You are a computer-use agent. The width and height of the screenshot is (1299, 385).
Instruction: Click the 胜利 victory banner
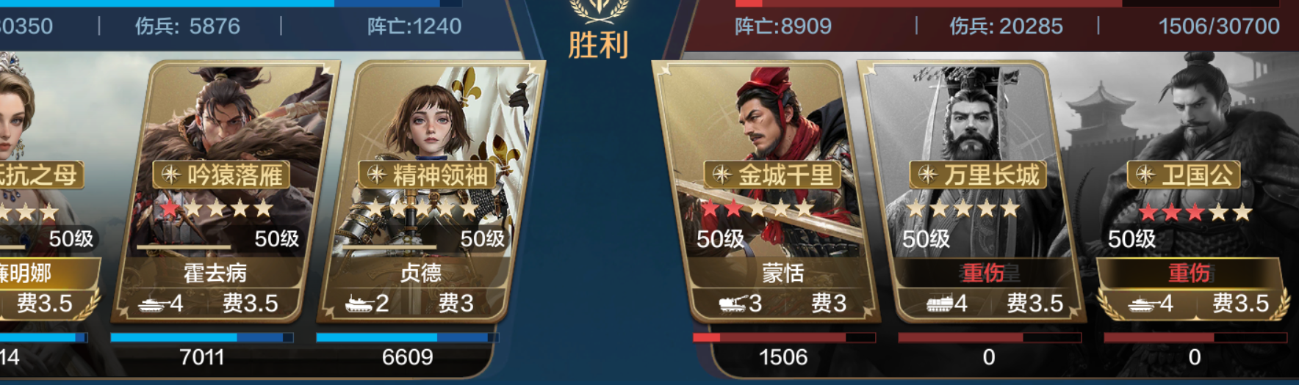coord(598,45)
